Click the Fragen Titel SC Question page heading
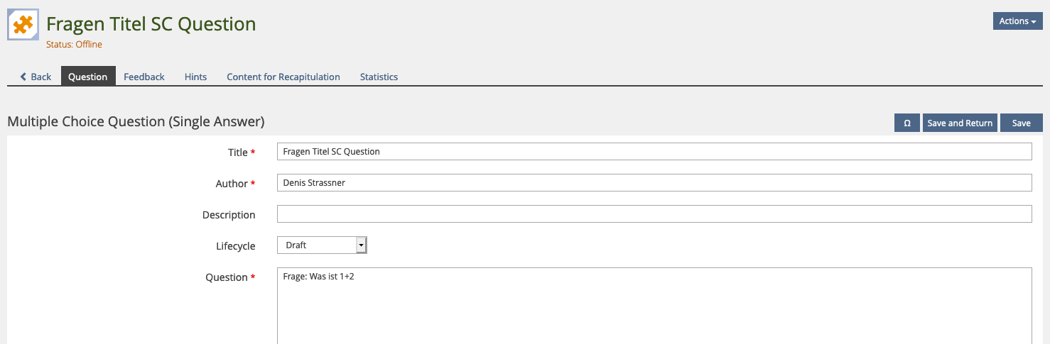1050x344 pixels. pos(151,24)
